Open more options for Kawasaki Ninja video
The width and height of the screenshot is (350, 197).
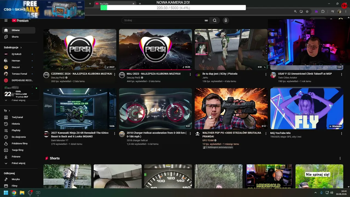pyautogui.click(x=115, y=134)
